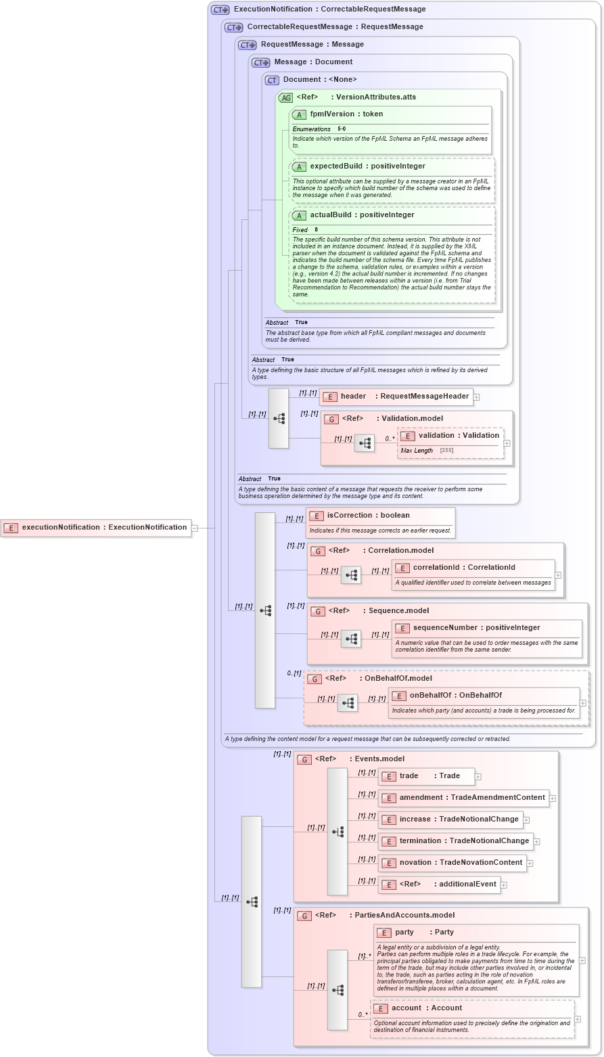Viewport: 604px width, 1057px height.
Task: Click the sequence compositor inside PartiesAndAccounts.model
Action: point(338,990)
